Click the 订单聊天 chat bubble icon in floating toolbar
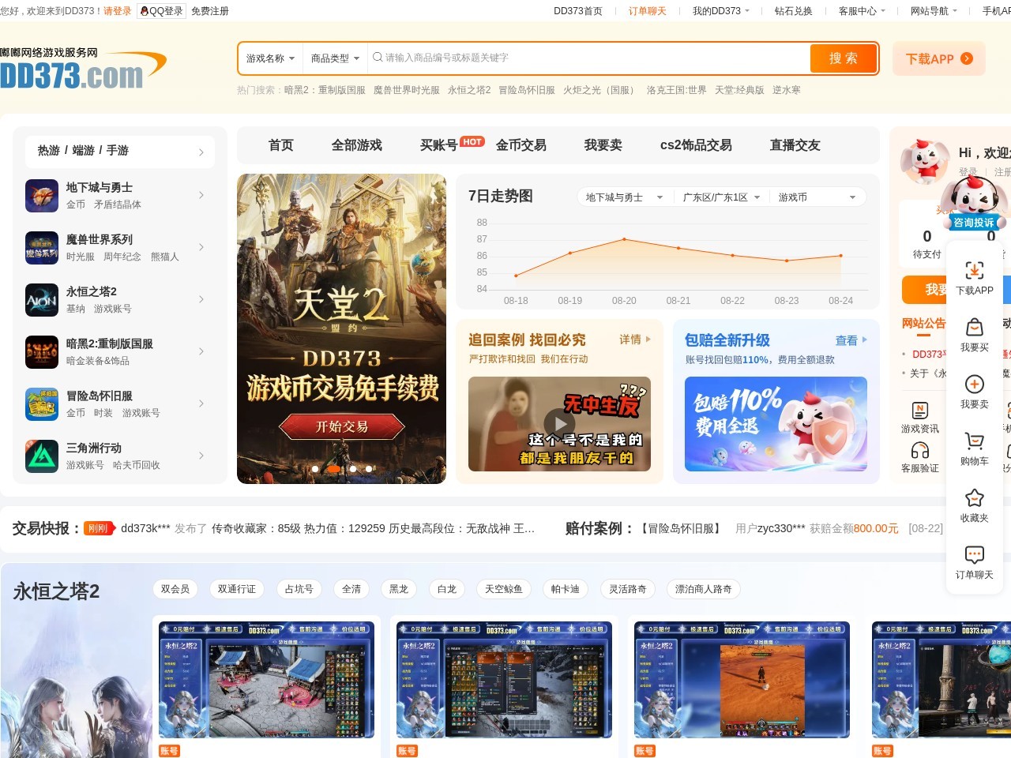 975,554
